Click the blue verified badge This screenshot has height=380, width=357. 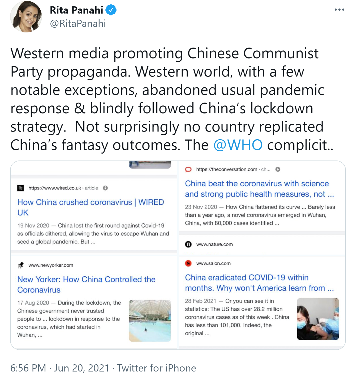(x=111, y=10)
